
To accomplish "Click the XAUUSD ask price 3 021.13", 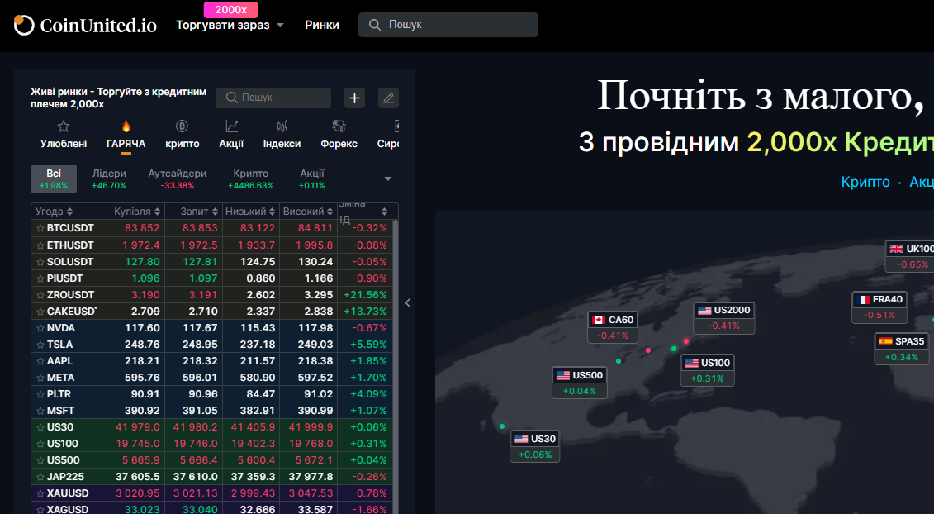I will (x=196, y=493).
